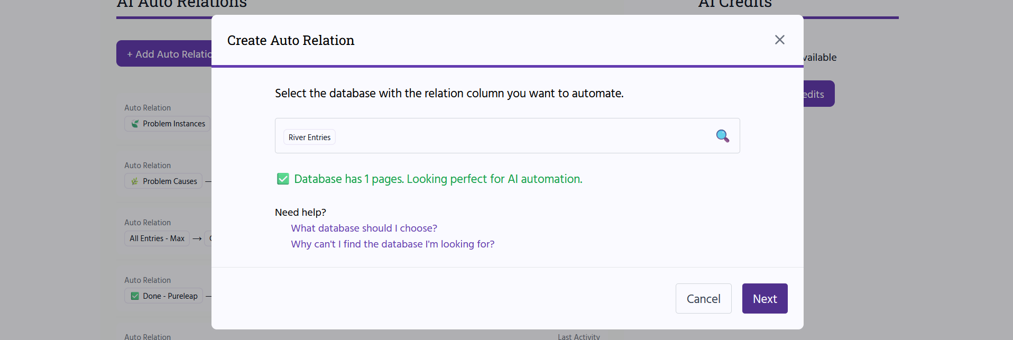Screen dimensions: 1013x340
Task: Open the All Entries - Max label
Action: 157,238
